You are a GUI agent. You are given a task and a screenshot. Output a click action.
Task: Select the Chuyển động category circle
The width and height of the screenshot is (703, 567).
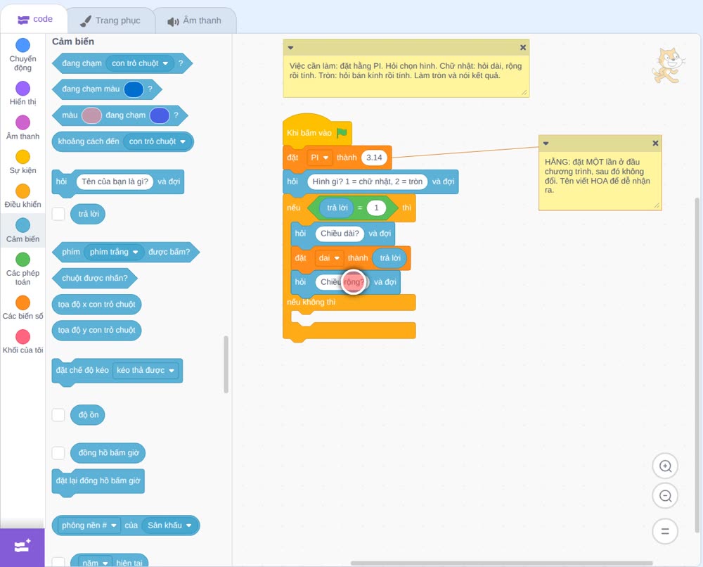coord(23,45)
